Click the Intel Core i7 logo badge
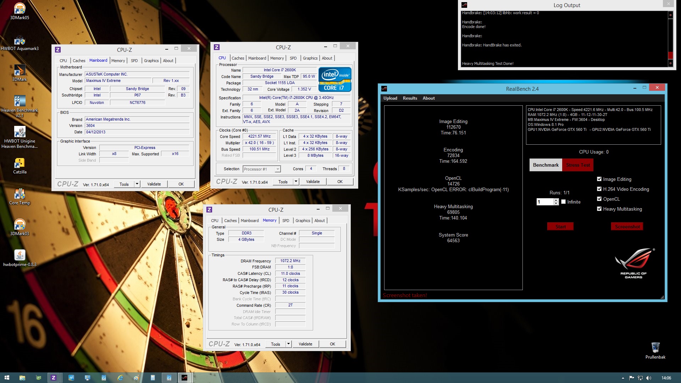This screenshot has width=681, height=383. (335, 79)
